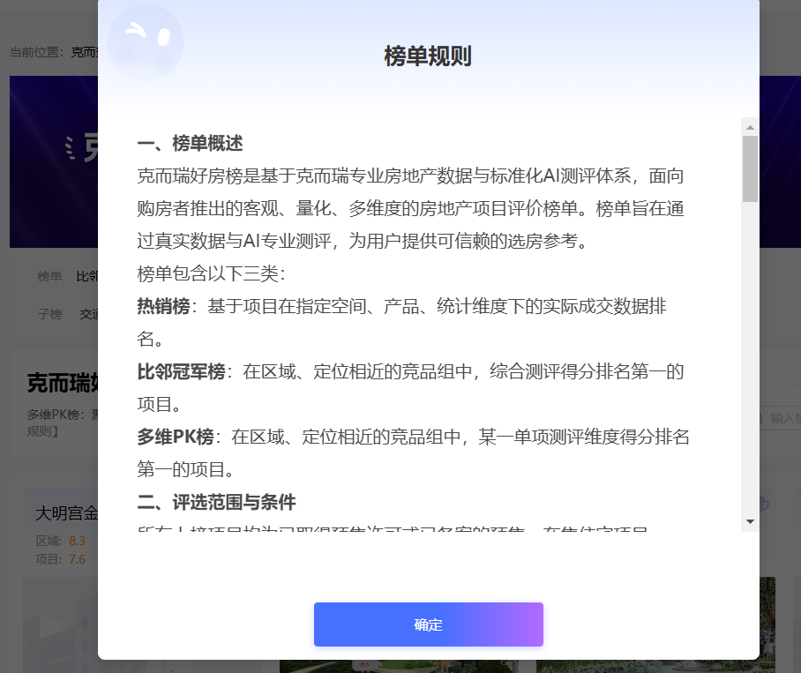Click the 一、榜单概述 heading
Viewport: 801px width, 673px height.
[190, 144]
